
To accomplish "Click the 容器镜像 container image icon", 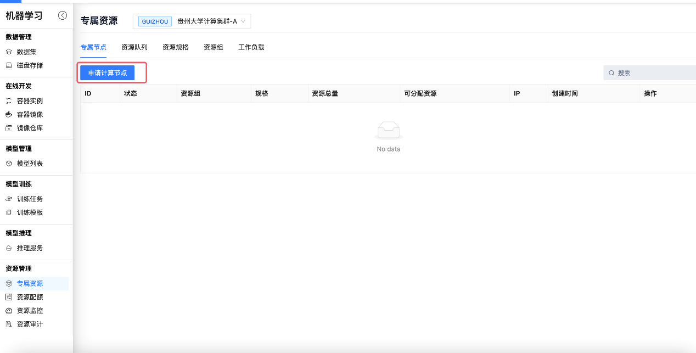I will [8, 115].
